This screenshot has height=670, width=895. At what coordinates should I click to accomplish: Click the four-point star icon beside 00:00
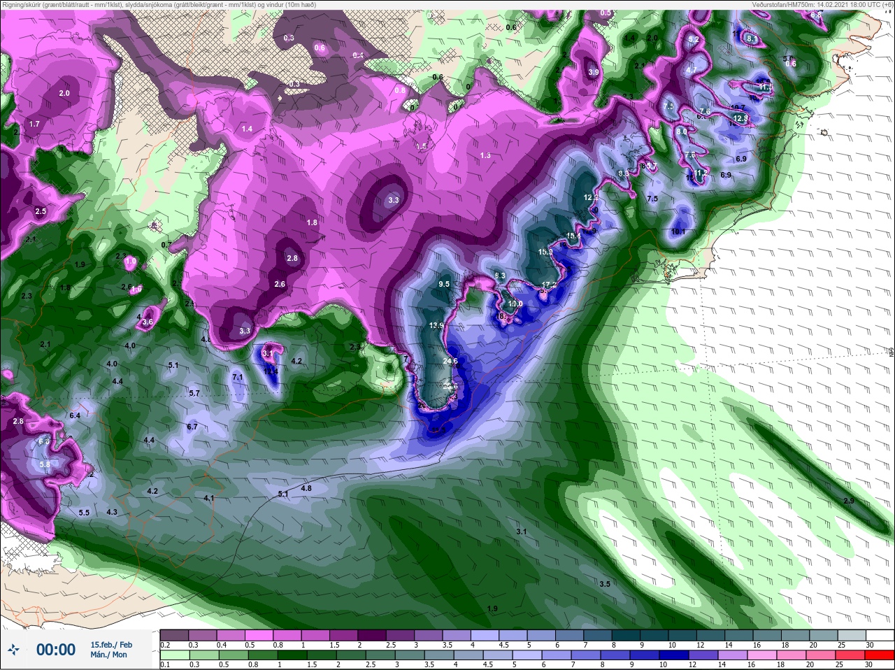[x=13, y=649]
